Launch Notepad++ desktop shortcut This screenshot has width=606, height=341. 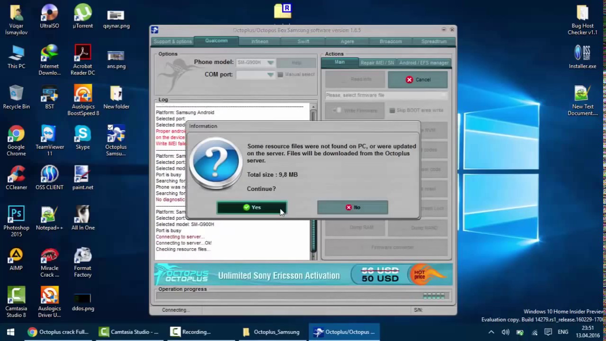coord(49,218)
